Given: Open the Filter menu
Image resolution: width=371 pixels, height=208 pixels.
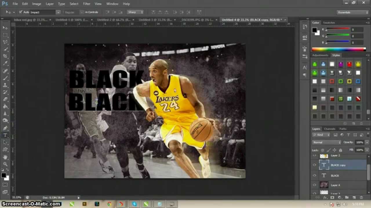Looking at the screenshot, I should coord(86,4).
